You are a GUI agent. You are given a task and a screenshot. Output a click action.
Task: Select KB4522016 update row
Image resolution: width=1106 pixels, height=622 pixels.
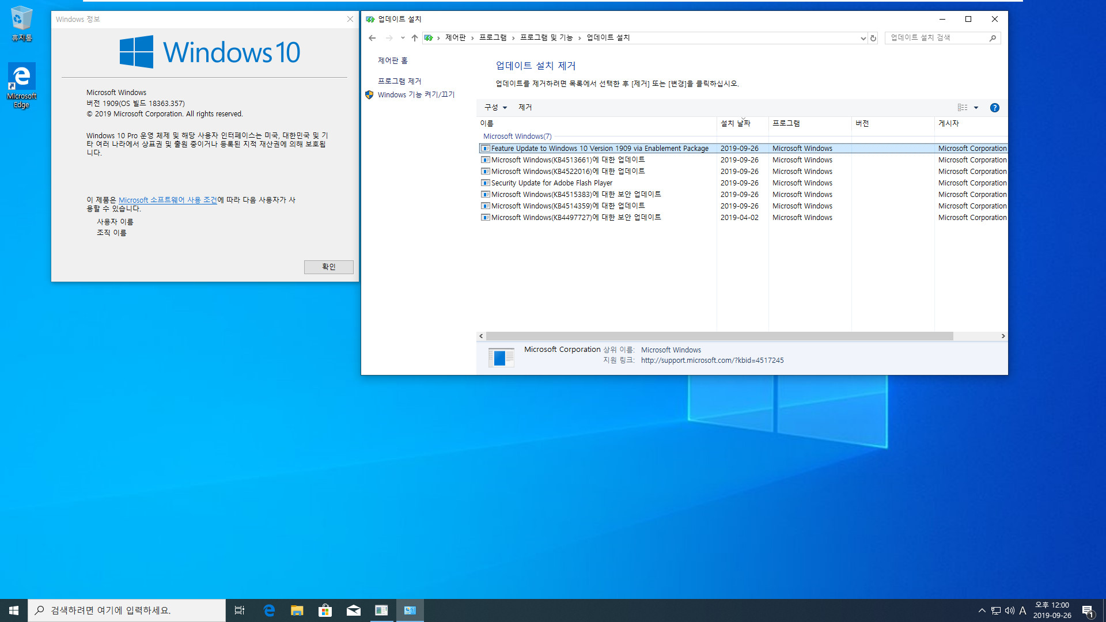(x=743, y=172)
